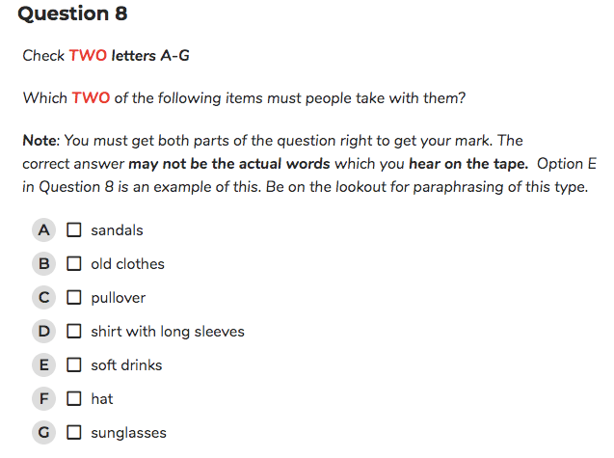Click the 'Question 8' heading
Image resolution: width=614 pixels, height=458 pixels.
point(73,13)
